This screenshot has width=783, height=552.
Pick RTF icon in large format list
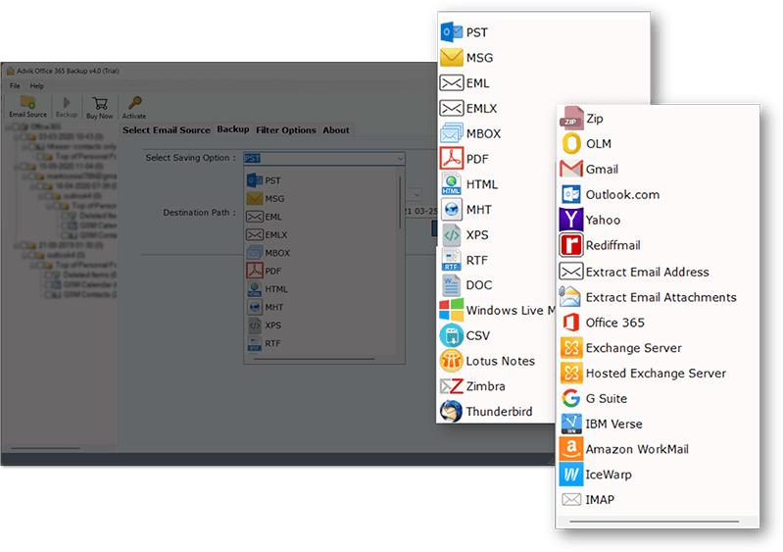452,260
